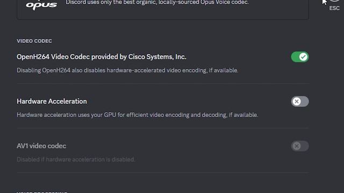This screenshot has height=193, width=344.
Task: Disable the OpenH264 Video Codec toggle
Action: pos(300,57)
